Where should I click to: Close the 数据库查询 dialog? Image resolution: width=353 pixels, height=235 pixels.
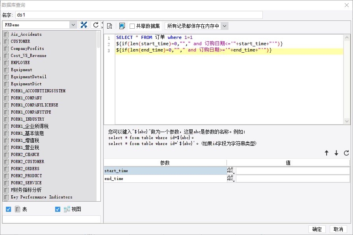(x=346, y=5)
